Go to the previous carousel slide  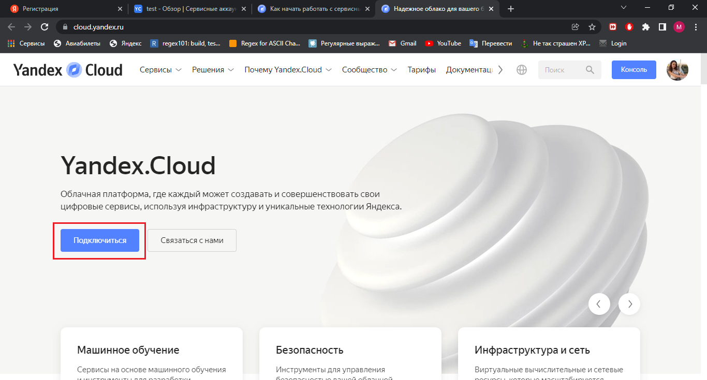[599, 304]
